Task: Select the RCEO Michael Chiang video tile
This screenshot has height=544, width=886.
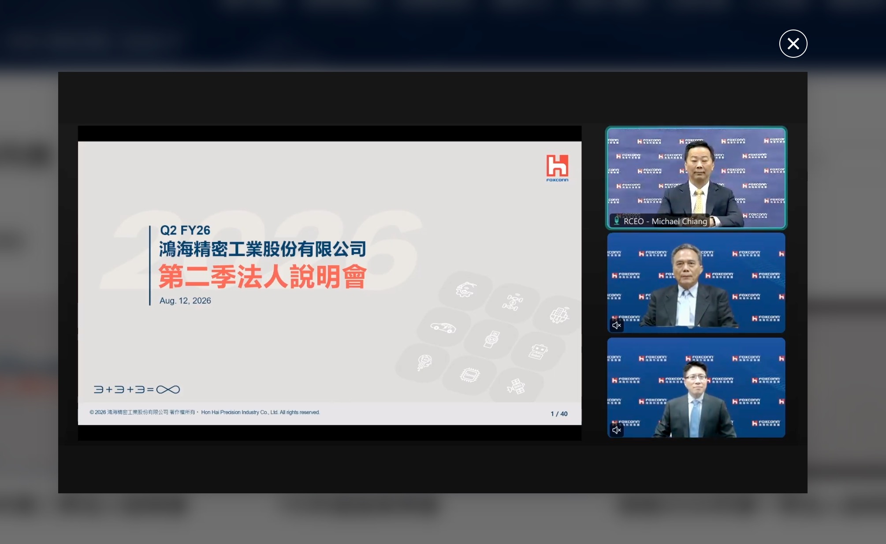Action: tap(696, 178)
